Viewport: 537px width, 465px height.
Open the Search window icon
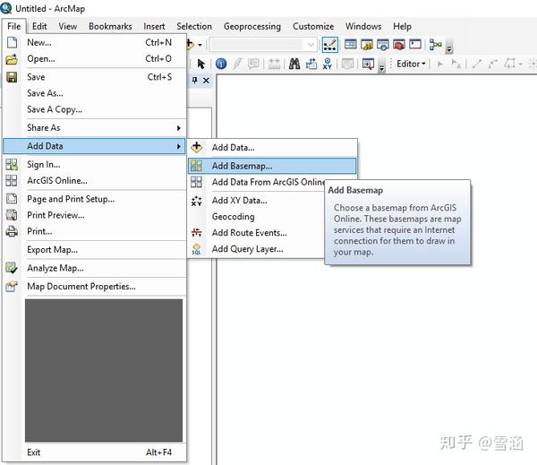click(x=383, y=45)
